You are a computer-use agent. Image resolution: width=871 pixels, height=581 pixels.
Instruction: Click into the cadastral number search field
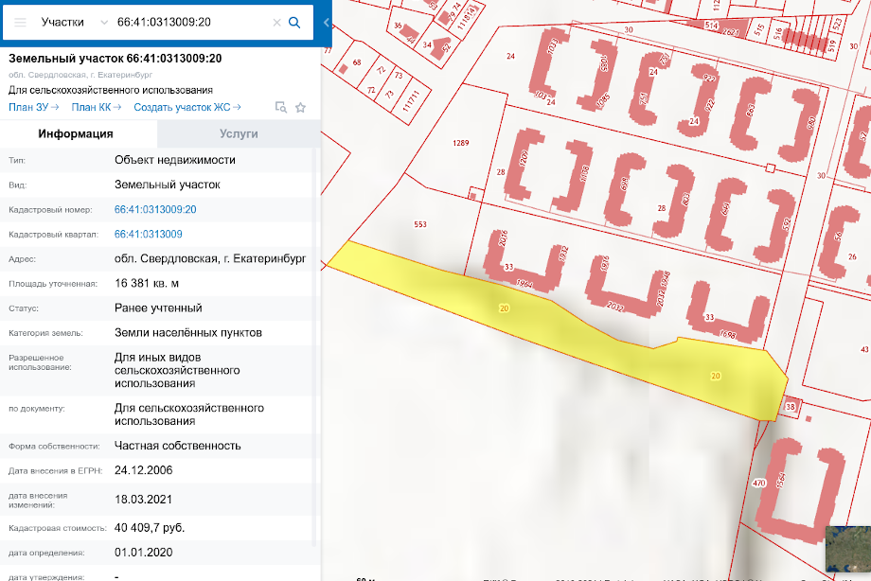pyautogui.click(x=189, y=22)
